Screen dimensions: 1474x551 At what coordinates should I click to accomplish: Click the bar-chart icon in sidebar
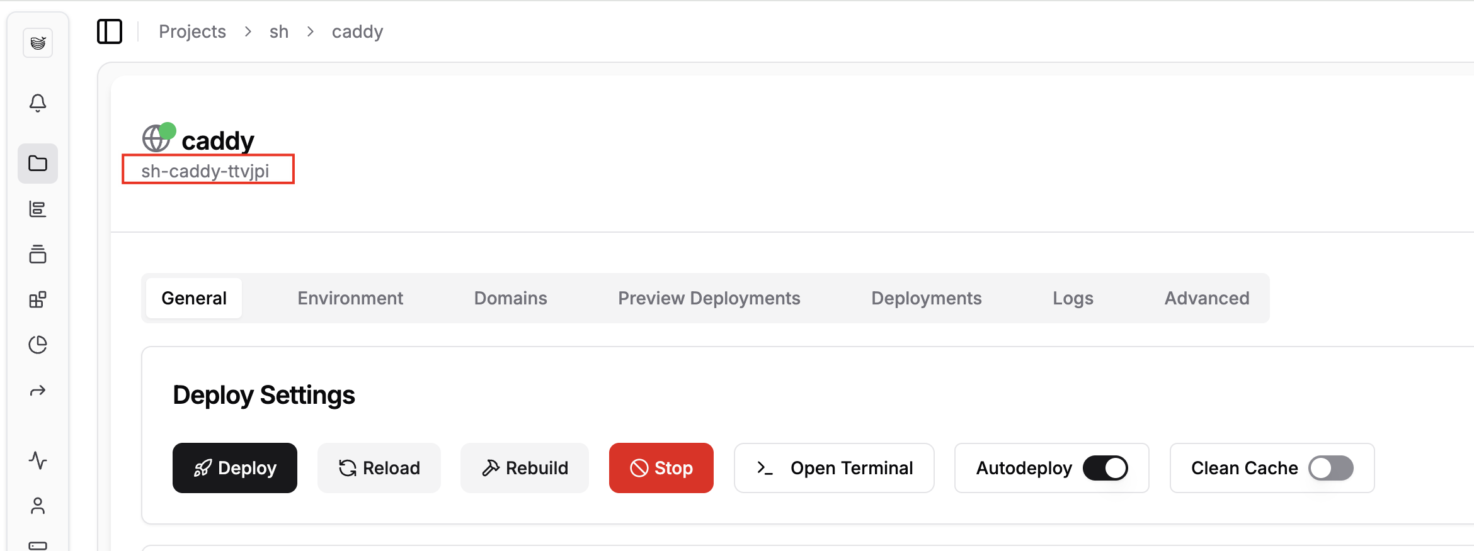[x=38, y=209]
